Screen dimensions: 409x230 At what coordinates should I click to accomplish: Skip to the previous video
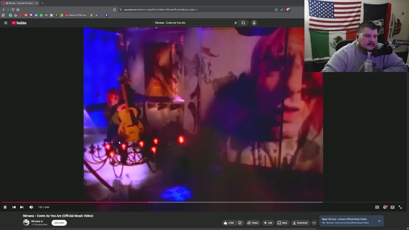(14, 207)
